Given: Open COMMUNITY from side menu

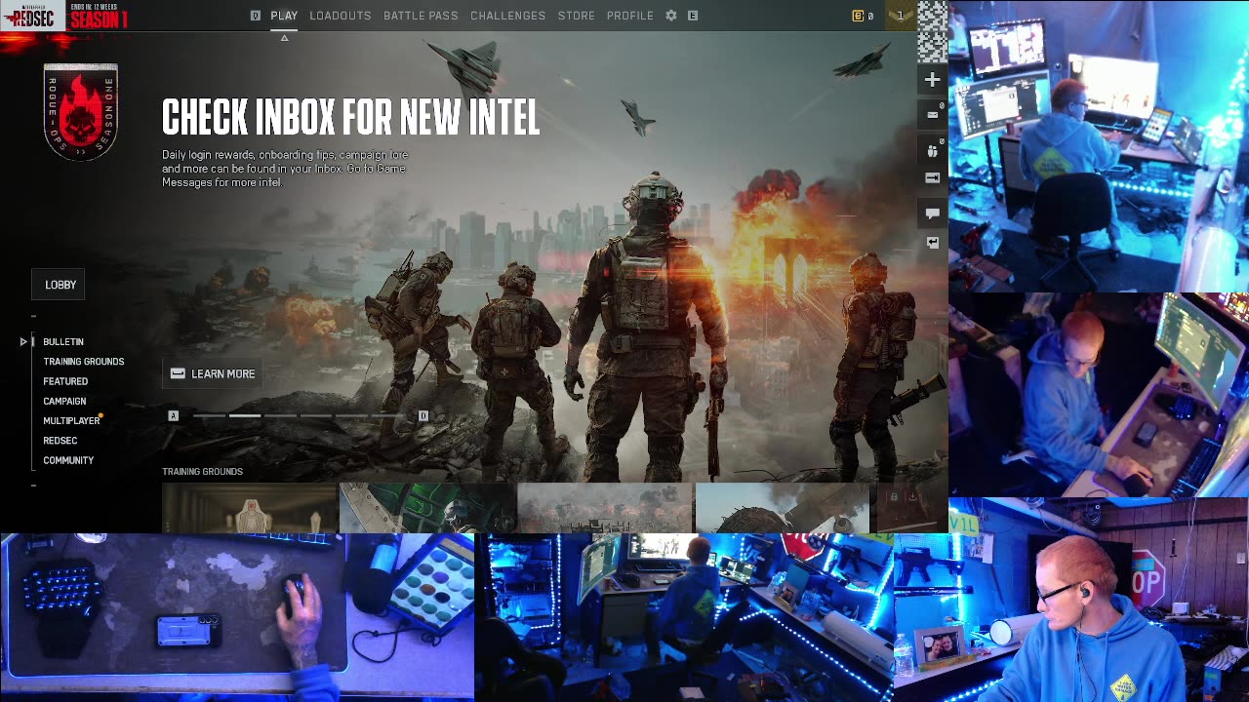Looking at the screenshot, I should 68,460.
